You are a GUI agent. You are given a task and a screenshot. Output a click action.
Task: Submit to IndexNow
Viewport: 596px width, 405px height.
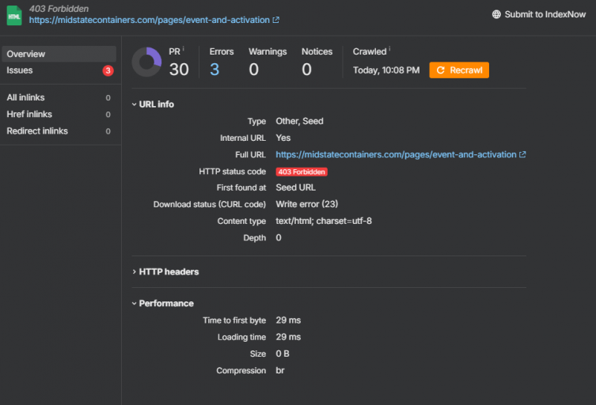pos(539,14)
